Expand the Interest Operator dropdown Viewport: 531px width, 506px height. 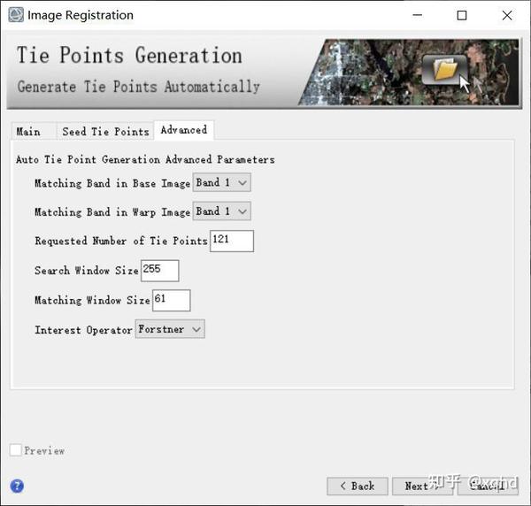[x=170, y=329]
